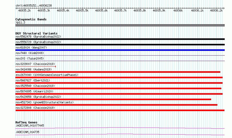Click the JADE3|NM_001077445 gene label
The image size is (232, 138).
tap(30, 125)
